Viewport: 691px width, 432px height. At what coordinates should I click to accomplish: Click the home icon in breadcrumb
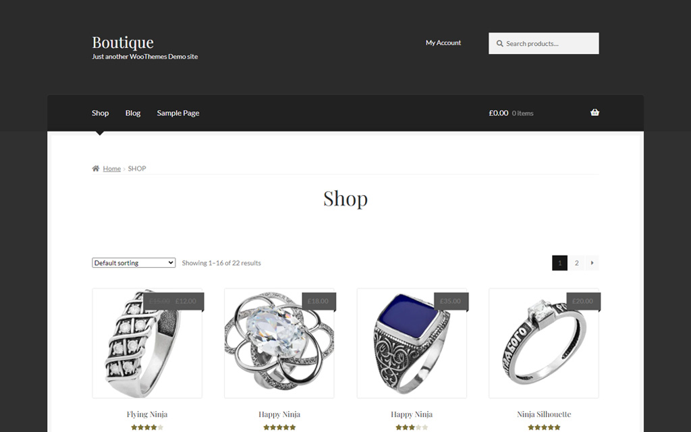point(96,168)
